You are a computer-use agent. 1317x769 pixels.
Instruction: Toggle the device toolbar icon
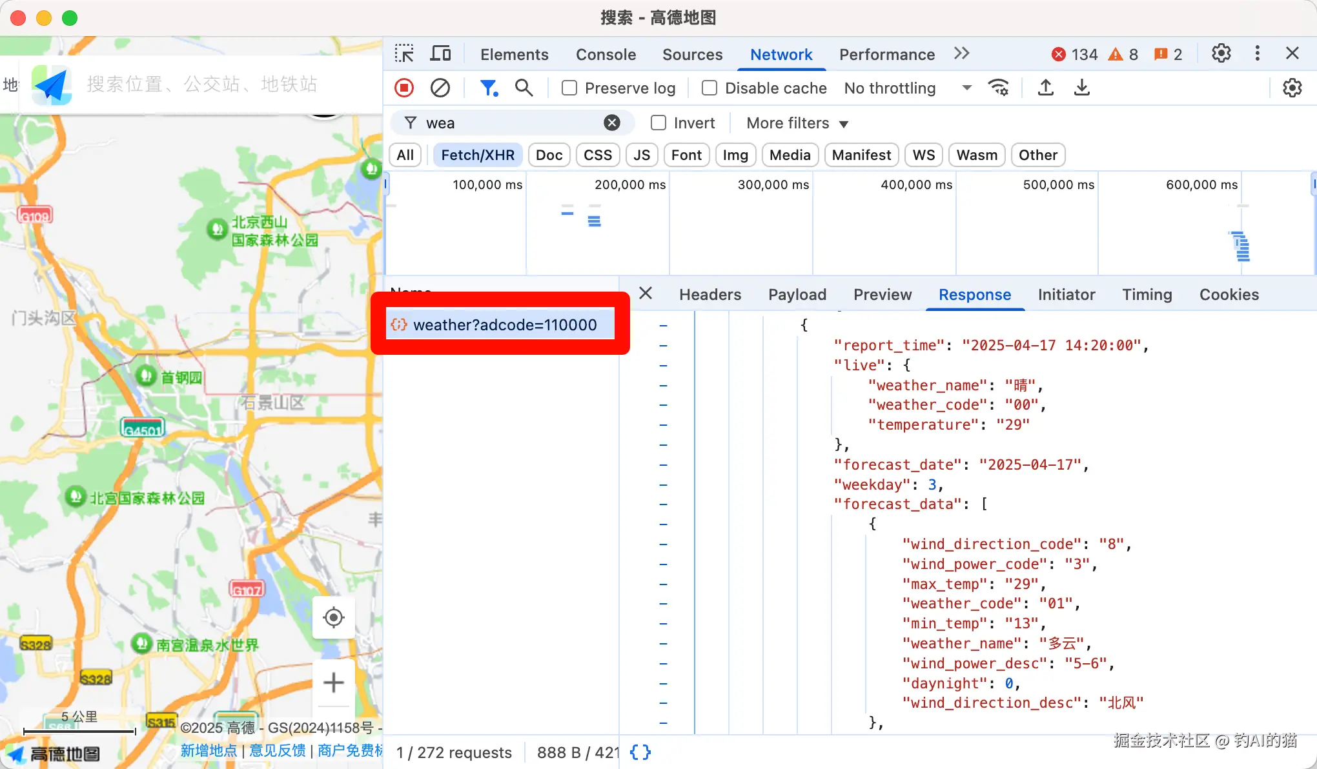click(440, 54)
